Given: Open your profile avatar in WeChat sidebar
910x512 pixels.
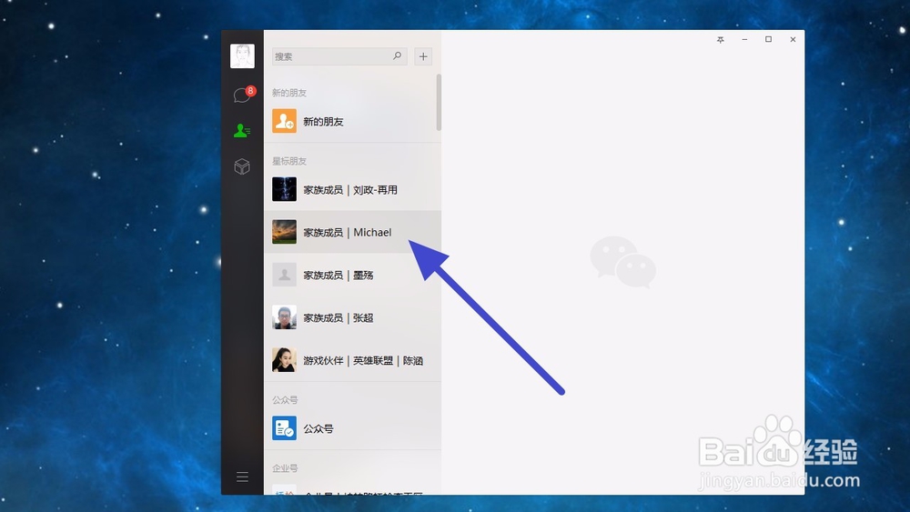Looking at the screenshot, I should pyautogui.click(x=242, y=56).
